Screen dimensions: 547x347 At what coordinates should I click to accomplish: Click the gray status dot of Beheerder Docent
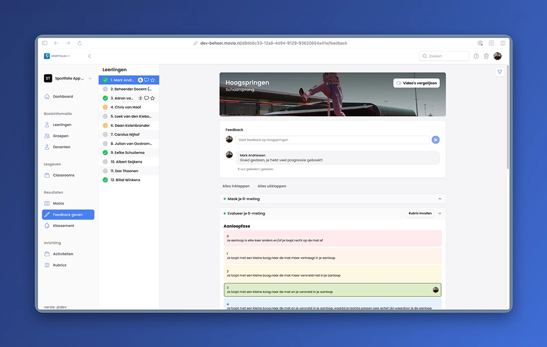[x=105, y=89]
